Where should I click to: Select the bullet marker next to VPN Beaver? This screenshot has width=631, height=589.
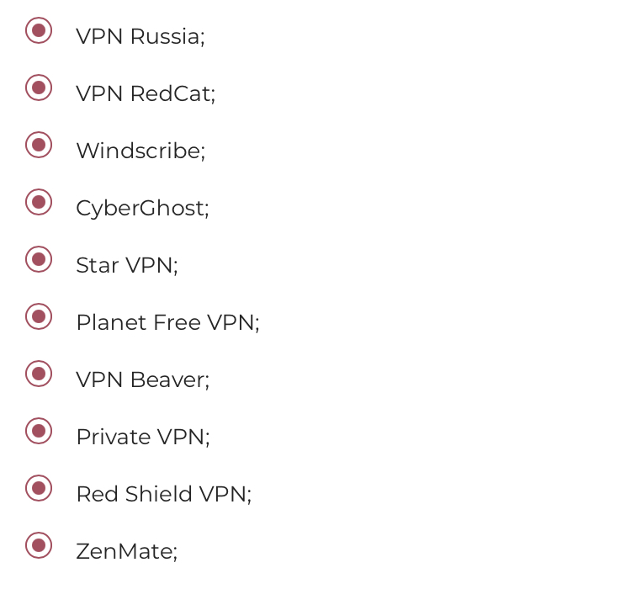pyautogui.click(x=39, y=374)
